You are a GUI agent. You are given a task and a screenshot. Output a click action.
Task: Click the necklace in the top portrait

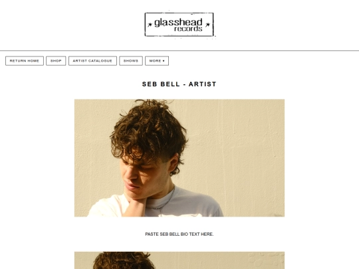tap(164, 203)
